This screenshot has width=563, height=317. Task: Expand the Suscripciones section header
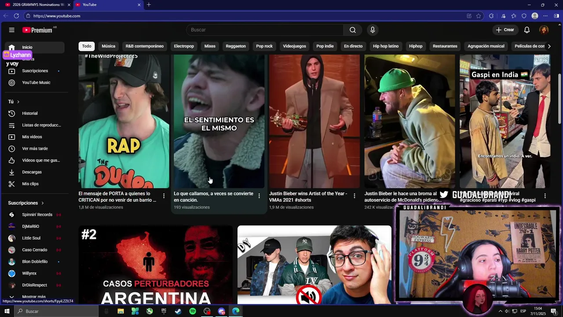(x=26, y=203)
